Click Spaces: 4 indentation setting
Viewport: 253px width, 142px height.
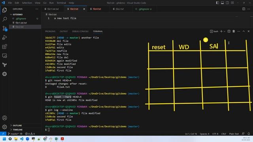tap(204, 134)
